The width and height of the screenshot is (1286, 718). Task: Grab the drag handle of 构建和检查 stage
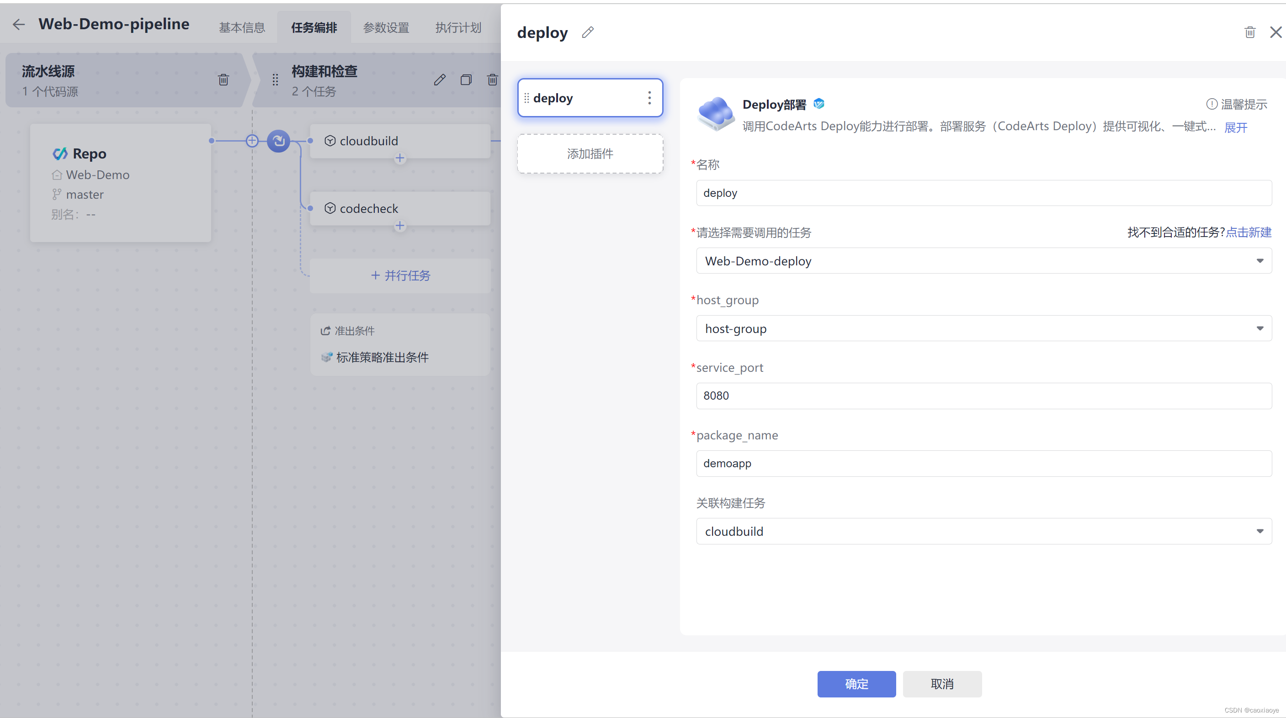pos(275,79)
